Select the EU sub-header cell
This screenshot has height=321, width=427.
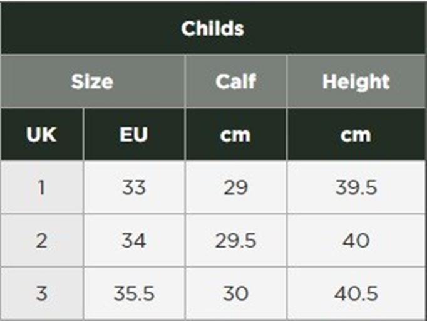coord(134,135)
